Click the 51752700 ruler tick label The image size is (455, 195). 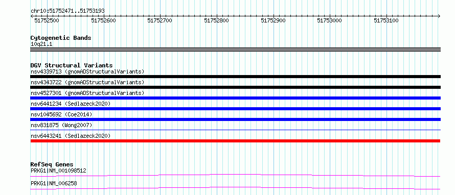click(x=160, y=20)
